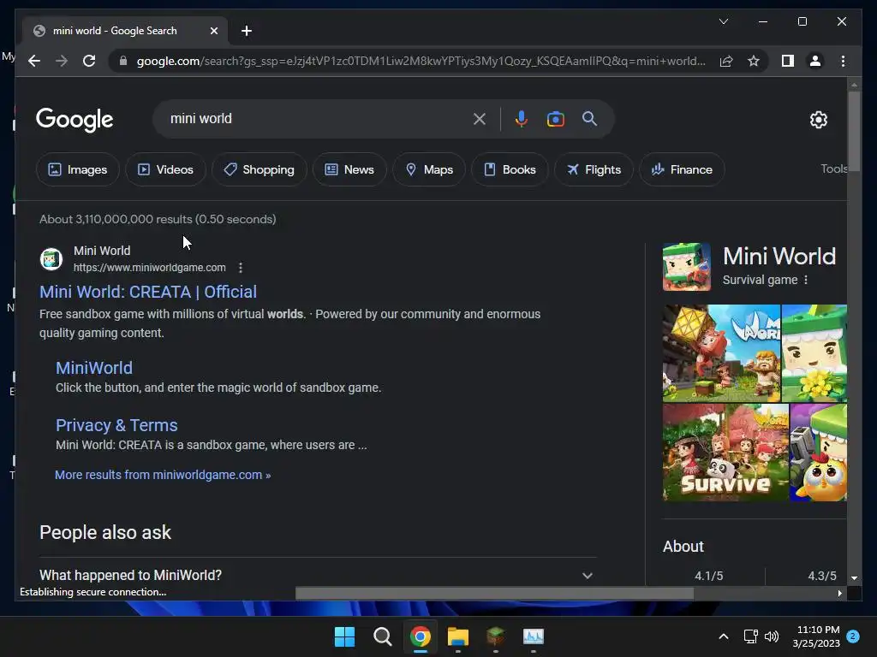Open the MiniWorld sitelink
The height and width of the screenshot is (657, 877).
[94, 368]
